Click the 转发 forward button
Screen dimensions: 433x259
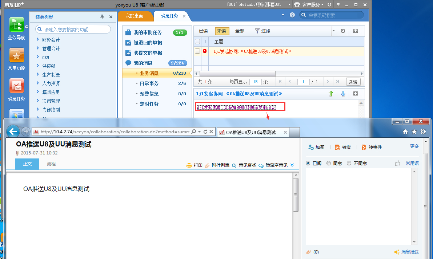[x=343, y=147]
